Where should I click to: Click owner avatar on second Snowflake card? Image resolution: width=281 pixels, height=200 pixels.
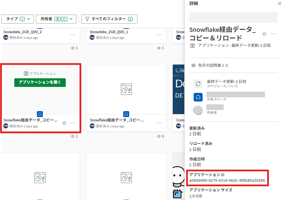pos(92,126)
